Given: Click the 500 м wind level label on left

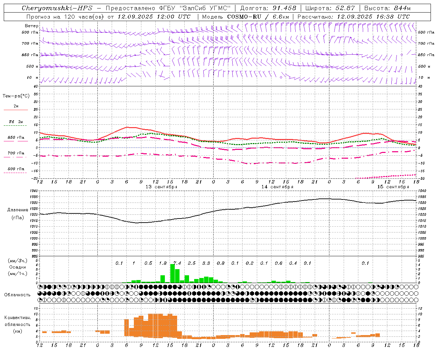Looking at the screenshot, I should tap(32, 66).
